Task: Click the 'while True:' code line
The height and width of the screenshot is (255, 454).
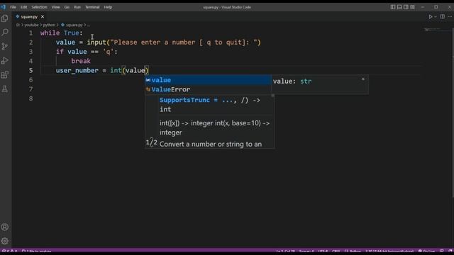Action: tap(62, 33)
